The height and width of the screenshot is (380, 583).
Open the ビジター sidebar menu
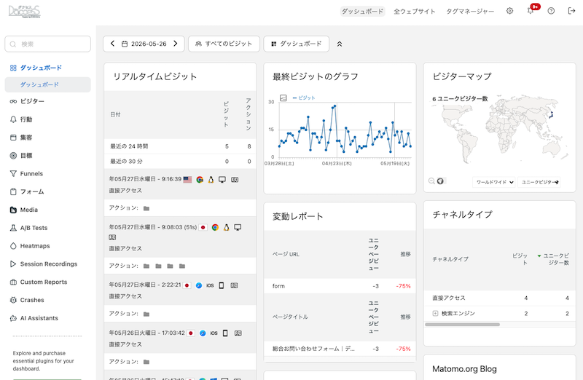pos(32,101)
